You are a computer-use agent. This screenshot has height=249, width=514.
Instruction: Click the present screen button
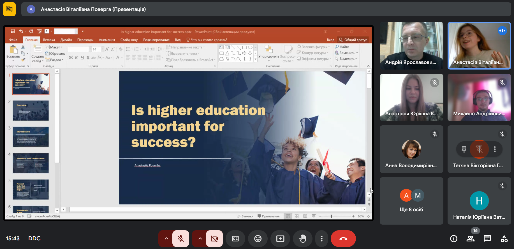pos(280,239)
